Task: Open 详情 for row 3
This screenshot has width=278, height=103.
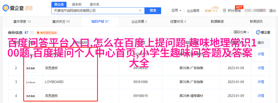Action: [x=261, y=82]
